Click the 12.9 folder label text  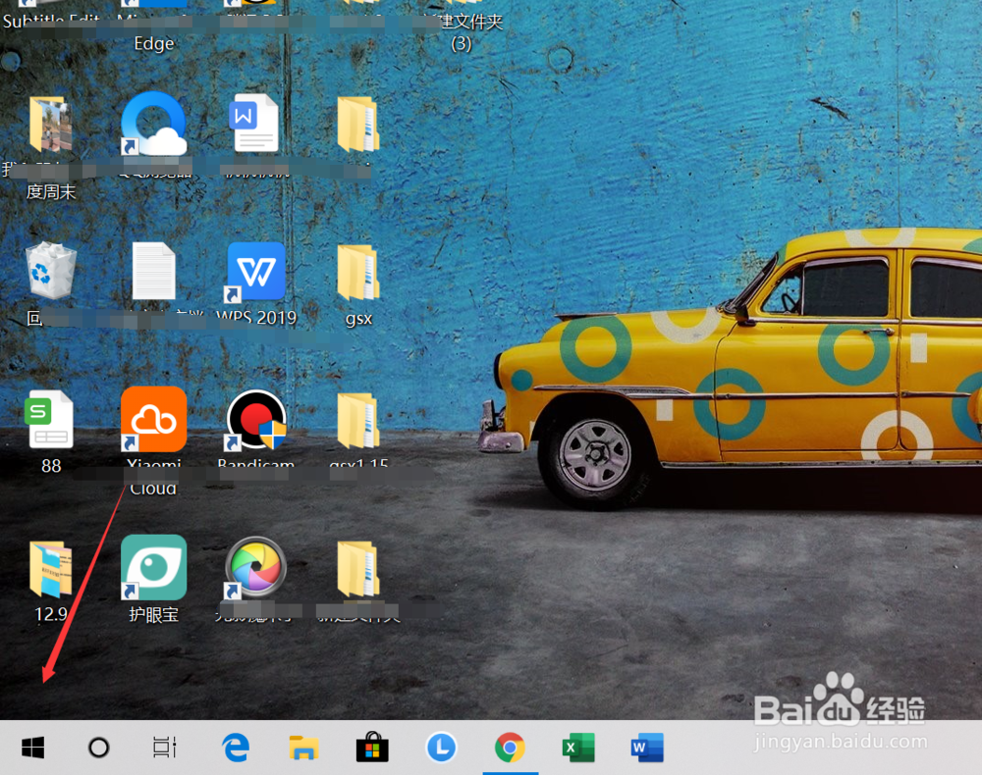[x=51, y=614]
